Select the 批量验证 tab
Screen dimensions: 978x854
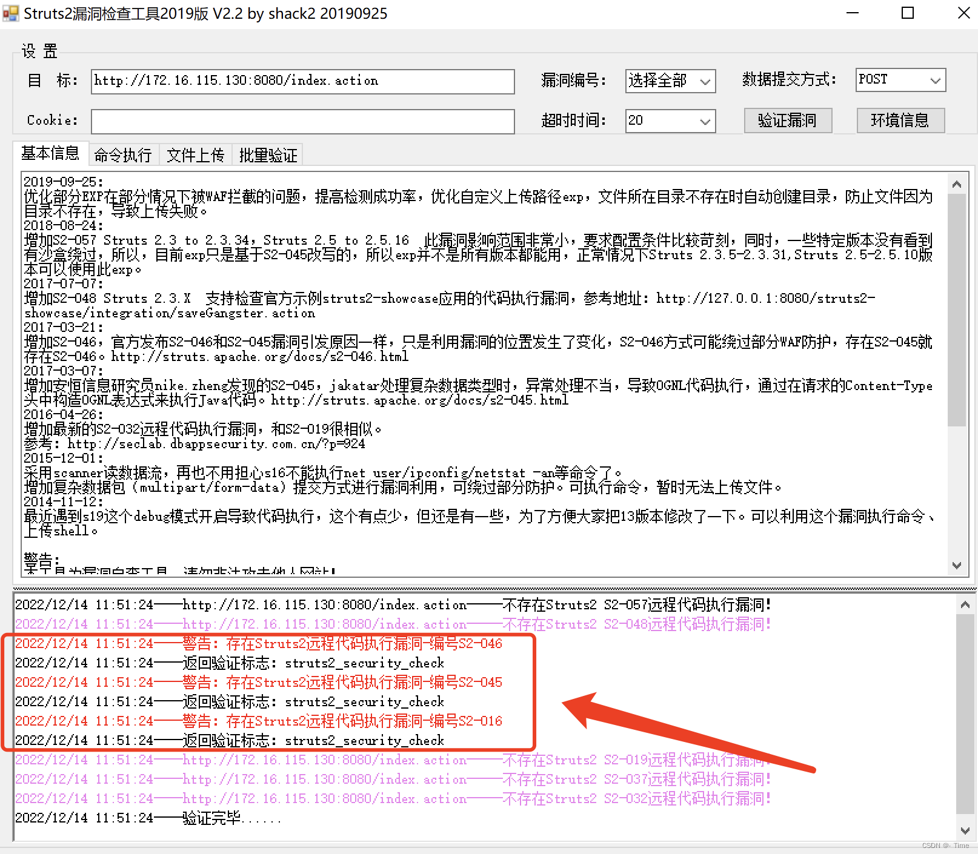pyautogui.click(x=267, y=154)
